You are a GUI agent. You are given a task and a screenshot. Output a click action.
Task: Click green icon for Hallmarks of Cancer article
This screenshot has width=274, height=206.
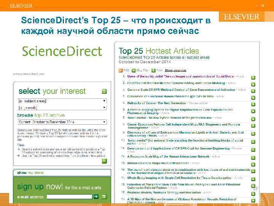click(253, 105)
